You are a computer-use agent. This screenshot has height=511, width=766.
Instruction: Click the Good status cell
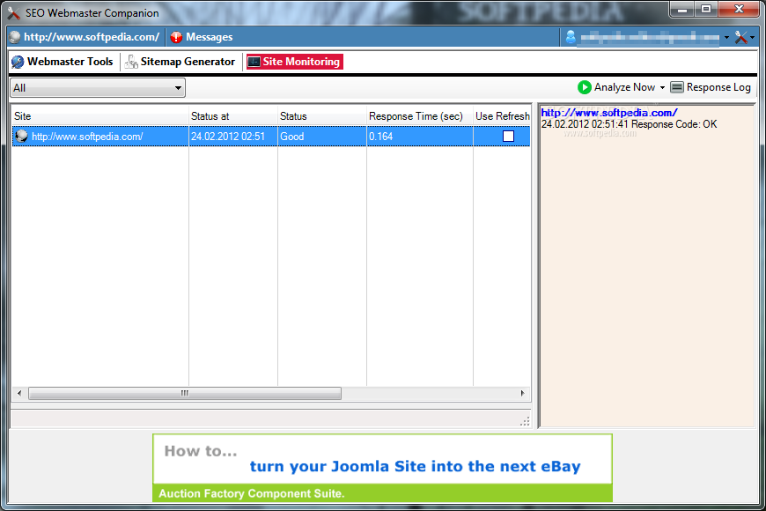[x=322, y=137]
